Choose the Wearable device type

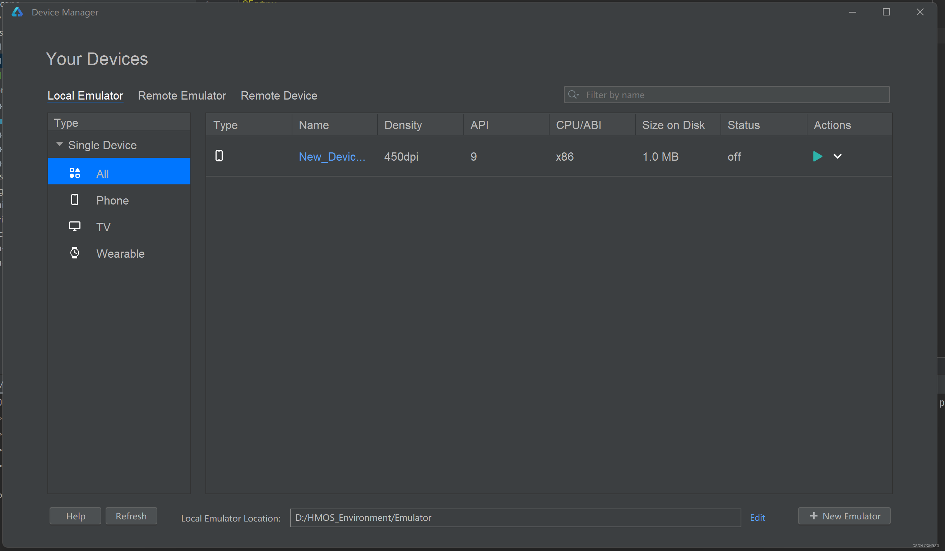coord(120,254)
